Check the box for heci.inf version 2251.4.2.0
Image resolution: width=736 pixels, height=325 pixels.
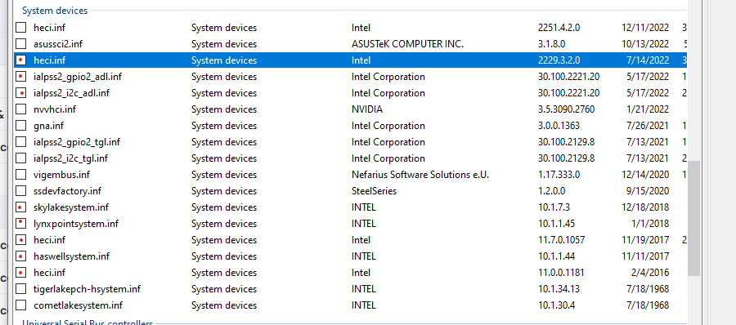click(20, 28)
